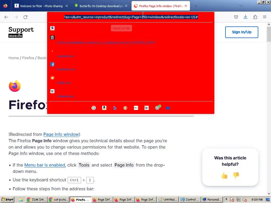Click the vertical scrollbar thumb
Screen dimensions: 271x203
(x=269, y=34)
